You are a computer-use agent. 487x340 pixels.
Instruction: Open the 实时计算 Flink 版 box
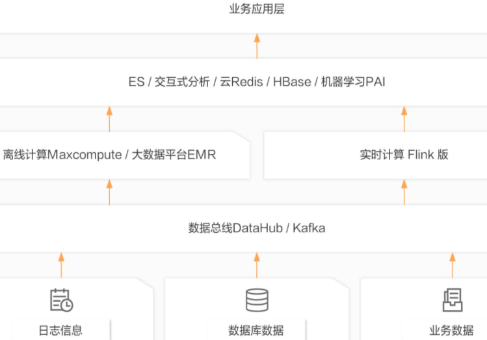376,155
